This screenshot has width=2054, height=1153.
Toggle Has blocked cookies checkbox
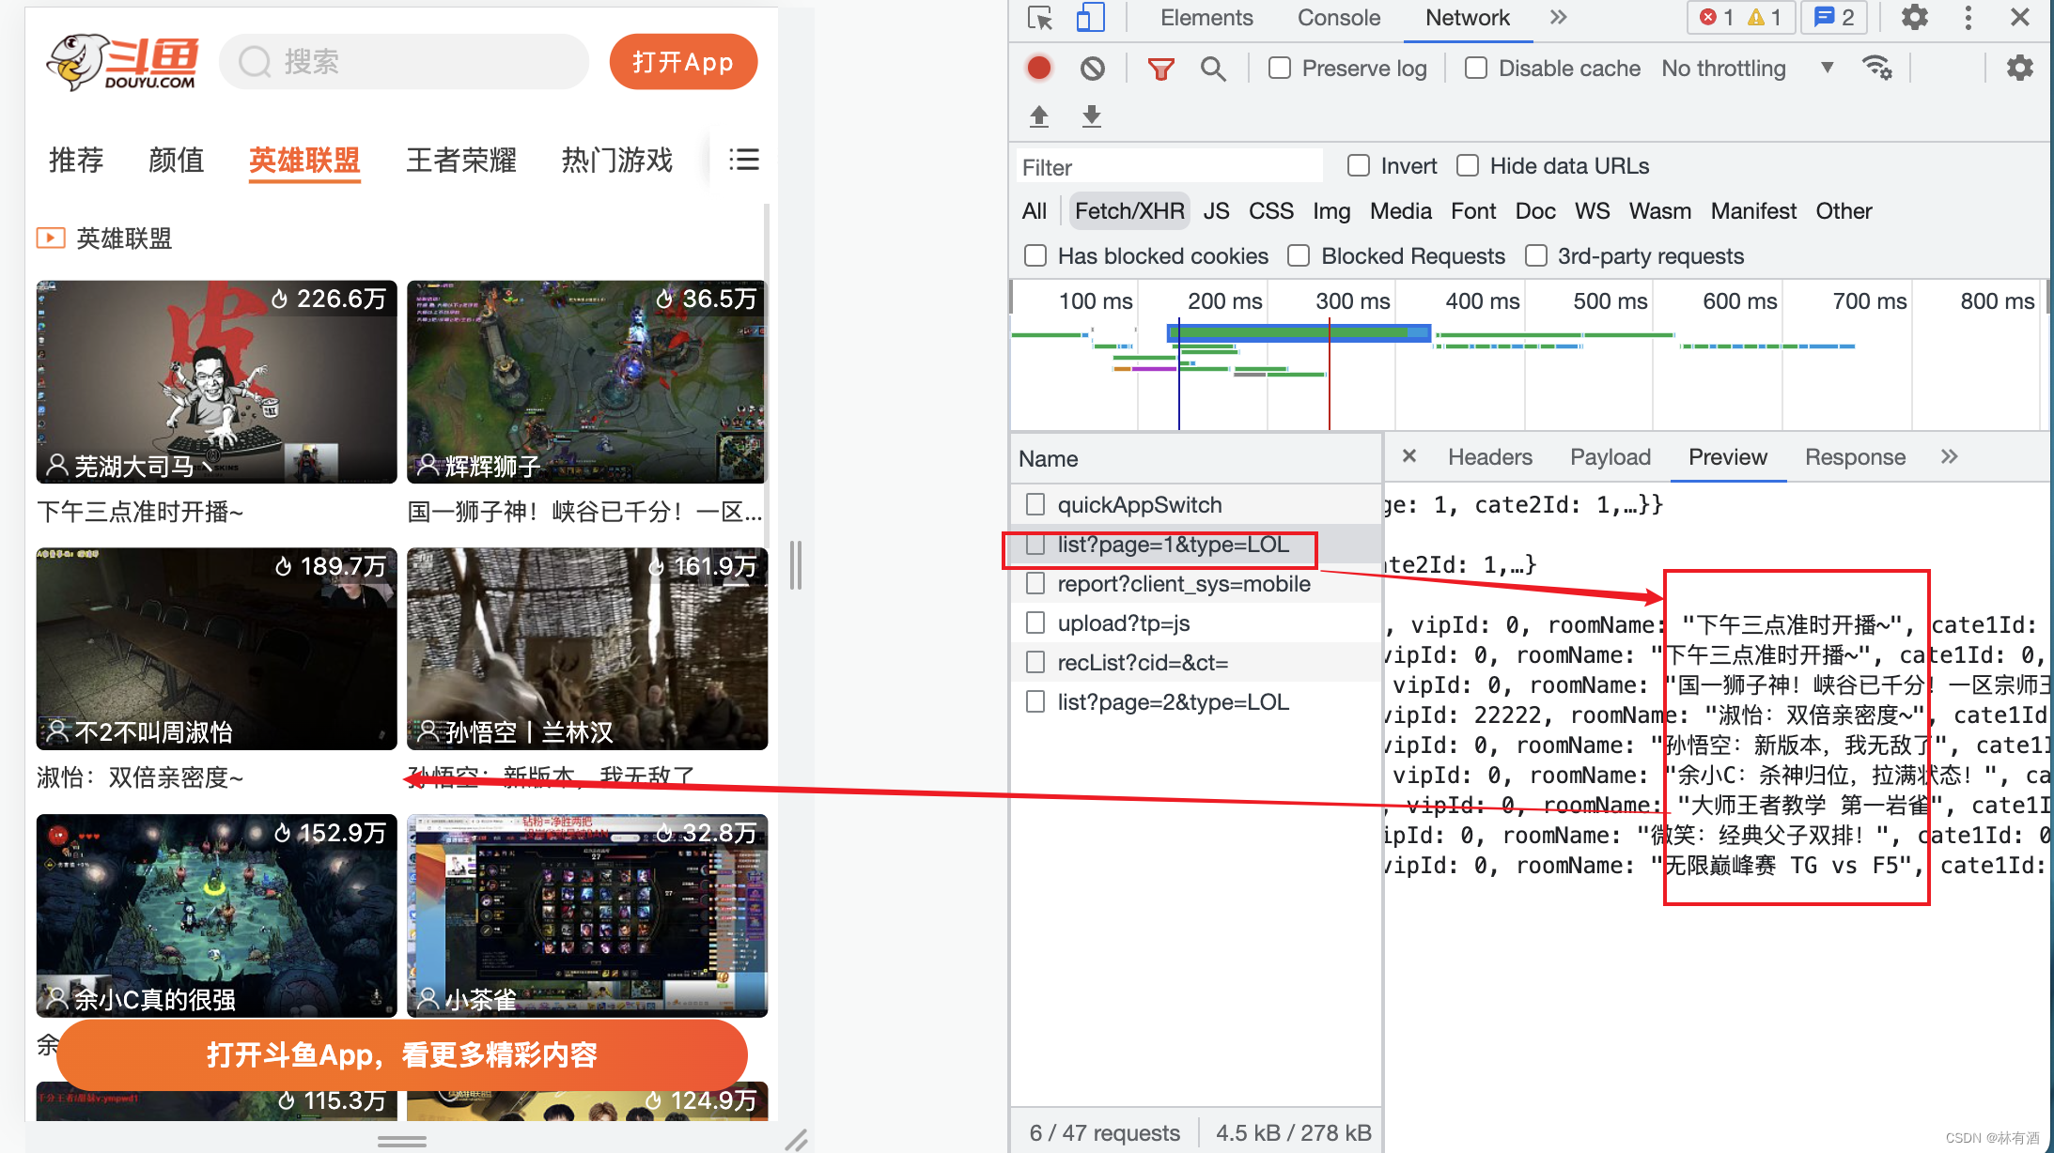coord(1035,255)
